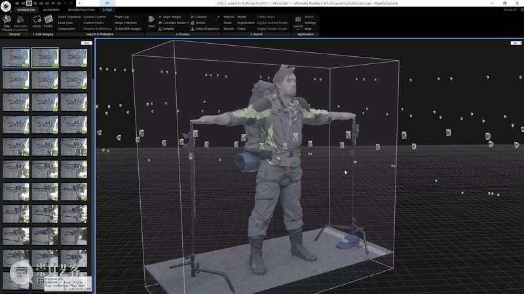
Task: Click Share in Export group
Action: point(227,23)
